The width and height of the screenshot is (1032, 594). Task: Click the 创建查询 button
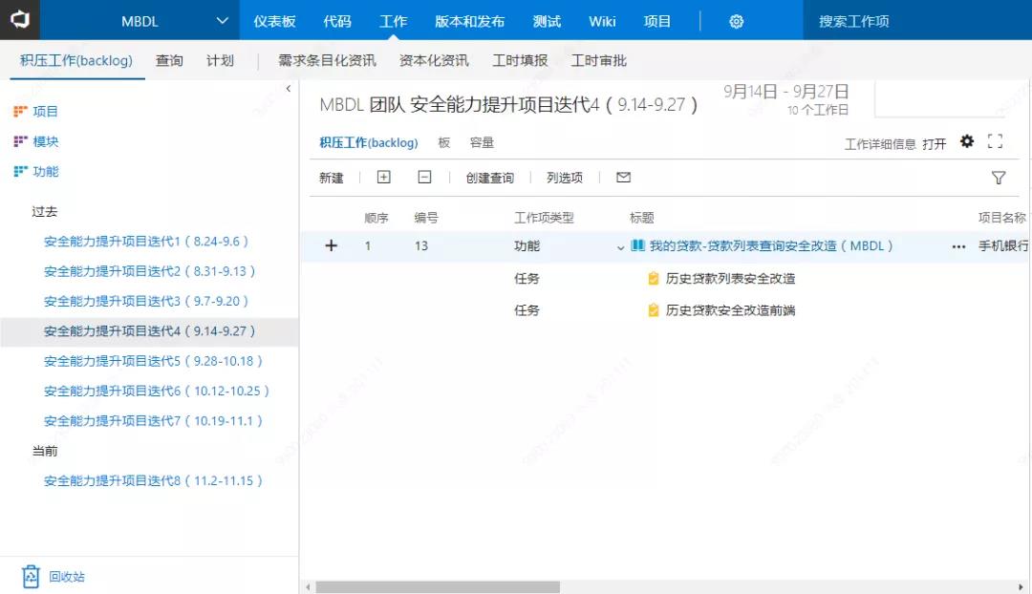coord(489,178)
